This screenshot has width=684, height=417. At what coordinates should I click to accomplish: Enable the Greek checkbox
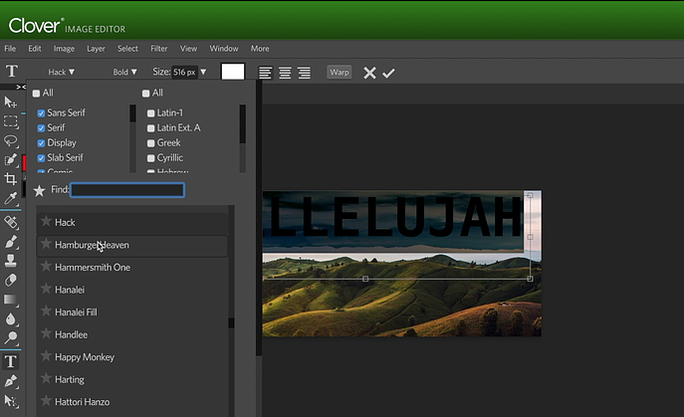tap(151, 143)
